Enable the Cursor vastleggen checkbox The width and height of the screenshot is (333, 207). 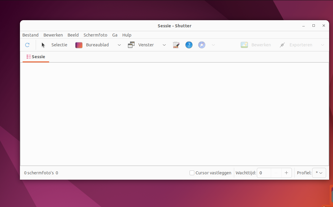(192, 173)
